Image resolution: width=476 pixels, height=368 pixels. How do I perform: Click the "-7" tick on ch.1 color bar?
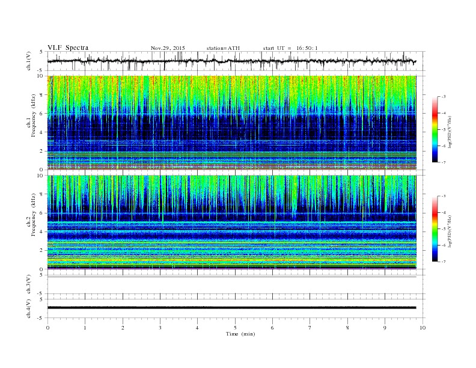[444, 162]
